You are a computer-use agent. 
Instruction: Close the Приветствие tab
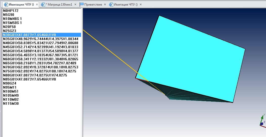[105, 5]
